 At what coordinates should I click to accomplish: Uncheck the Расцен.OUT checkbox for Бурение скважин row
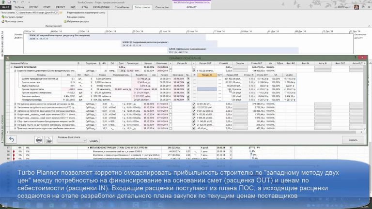click(194, 71)
